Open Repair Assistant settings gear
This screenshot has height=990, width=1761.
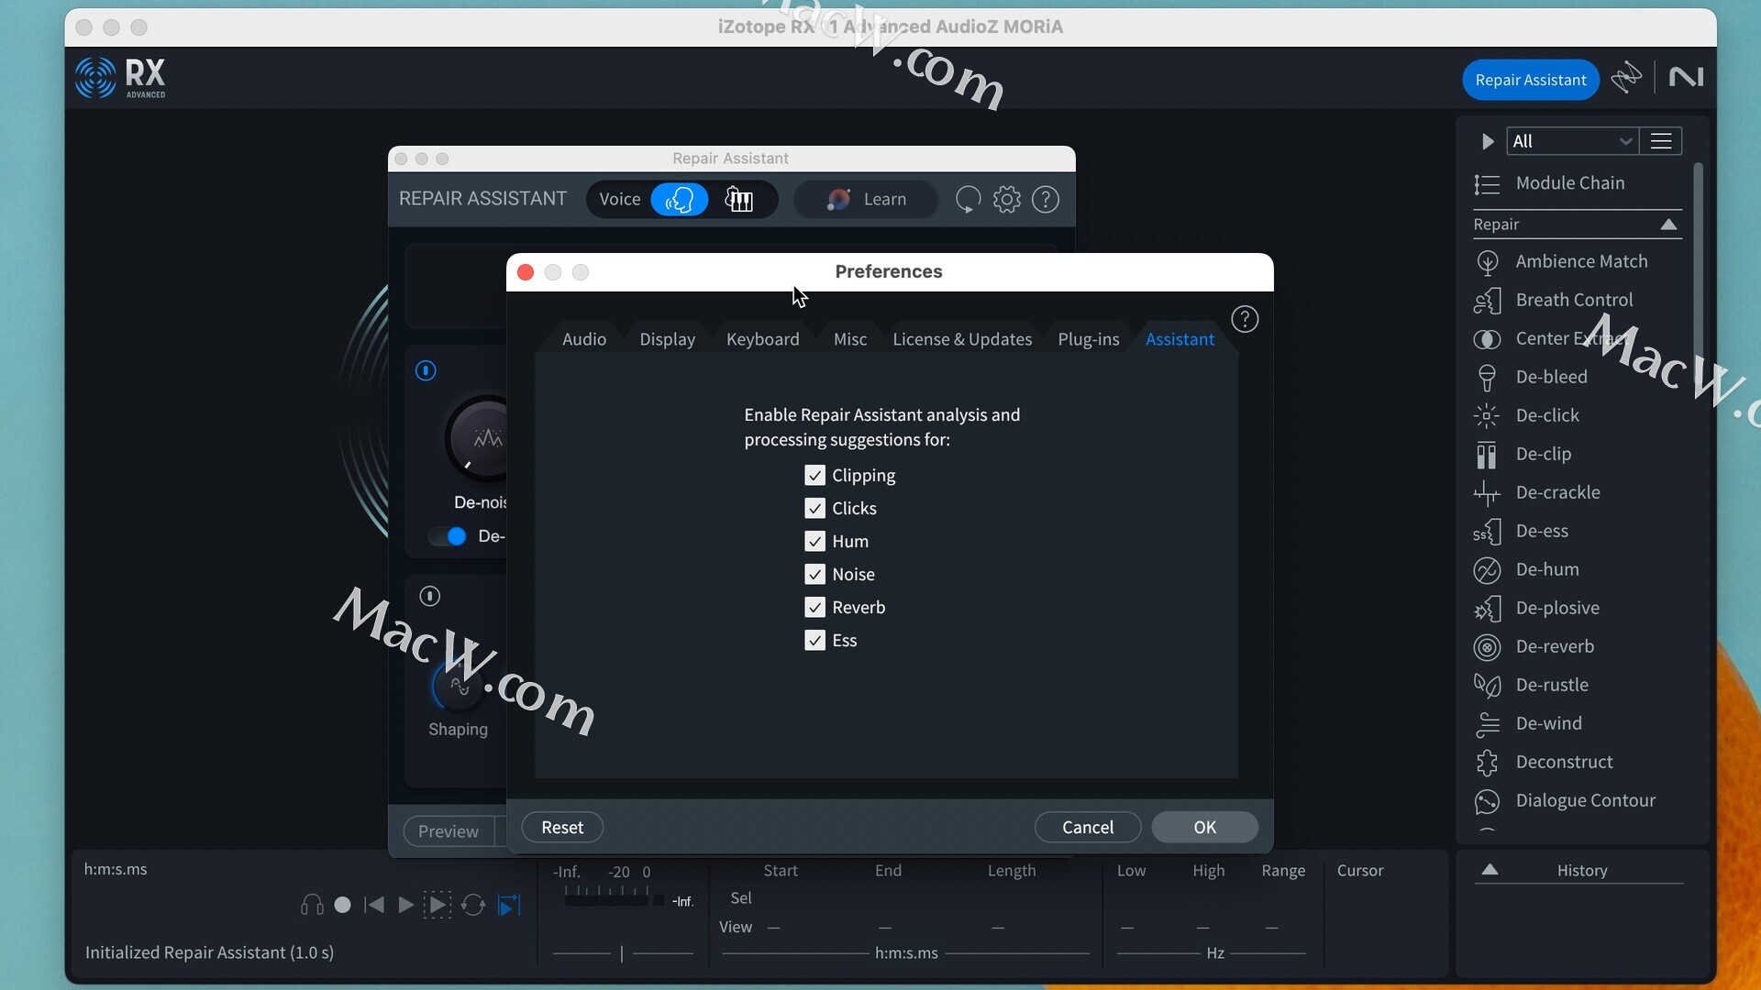click(1007, 200)
